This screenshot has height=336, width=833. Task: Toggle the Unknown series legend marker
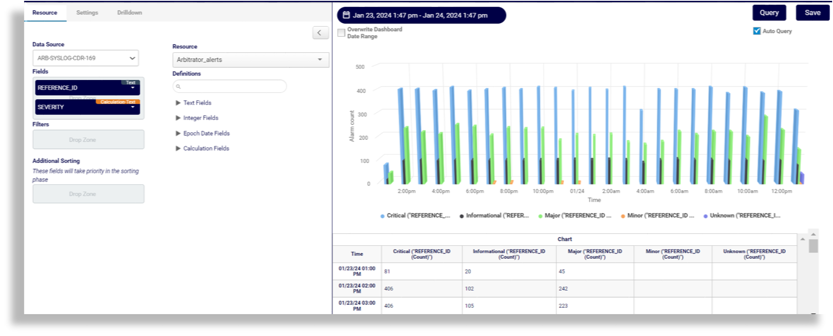click(x=705, y=216)
